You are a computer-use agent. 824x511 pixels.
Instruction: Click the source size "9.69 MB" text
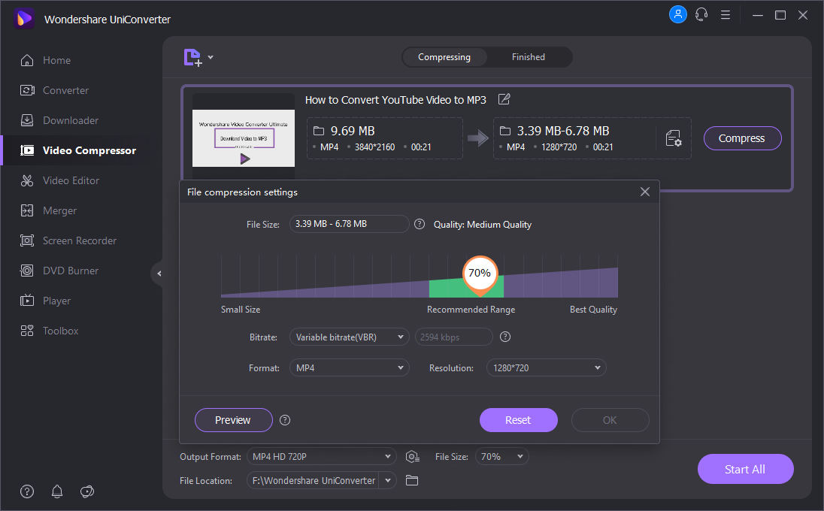(353, 131)
